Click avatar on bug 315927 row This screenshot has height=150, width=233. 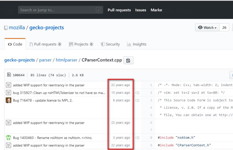pyautogui.click(x=8, y=93)
